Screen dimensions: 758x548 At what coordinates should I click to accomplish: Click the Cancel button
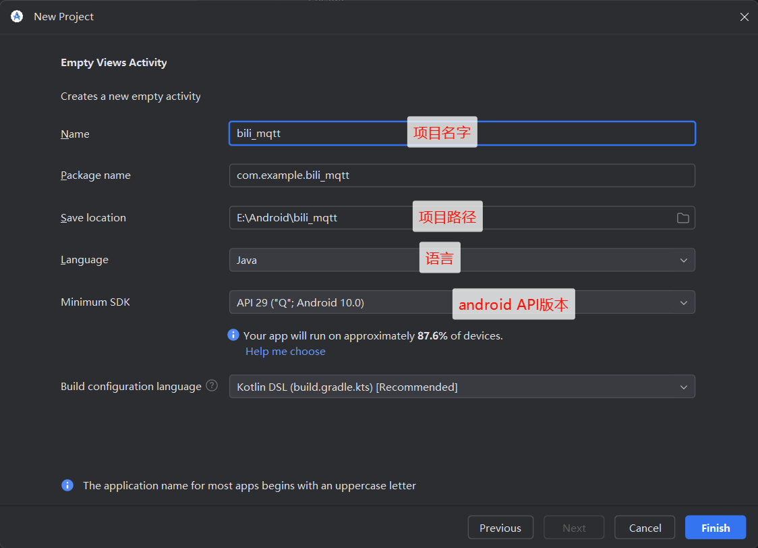point(645,528)
